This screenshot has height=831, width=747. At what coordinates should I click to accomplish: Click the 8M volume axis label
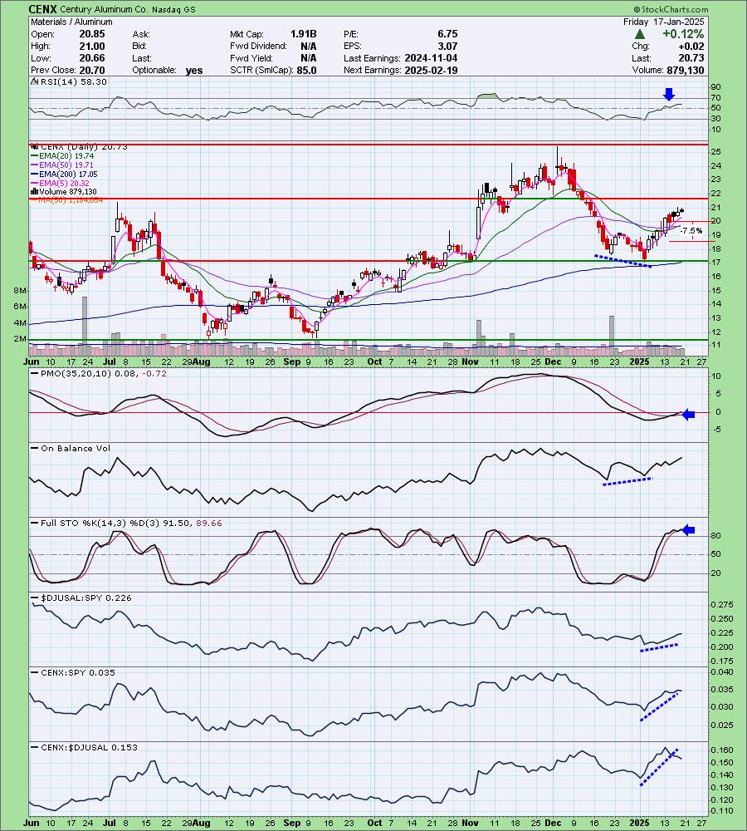20,290
